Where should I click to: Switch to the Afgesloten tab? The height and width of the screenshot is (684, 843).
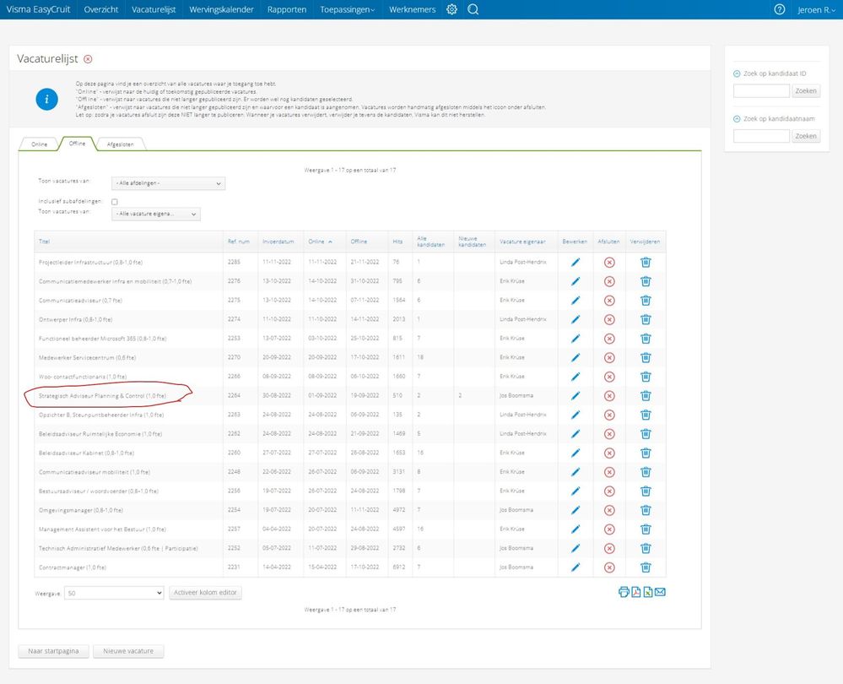click(120, 144)
